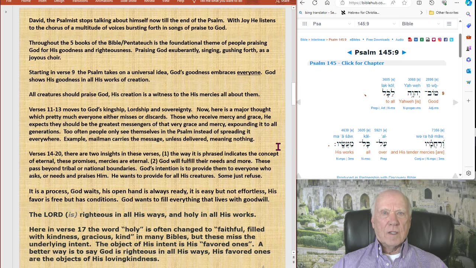Open Bible Hub Instagram icon
This screenshot has width=476, height=268.
click(440, 39)
